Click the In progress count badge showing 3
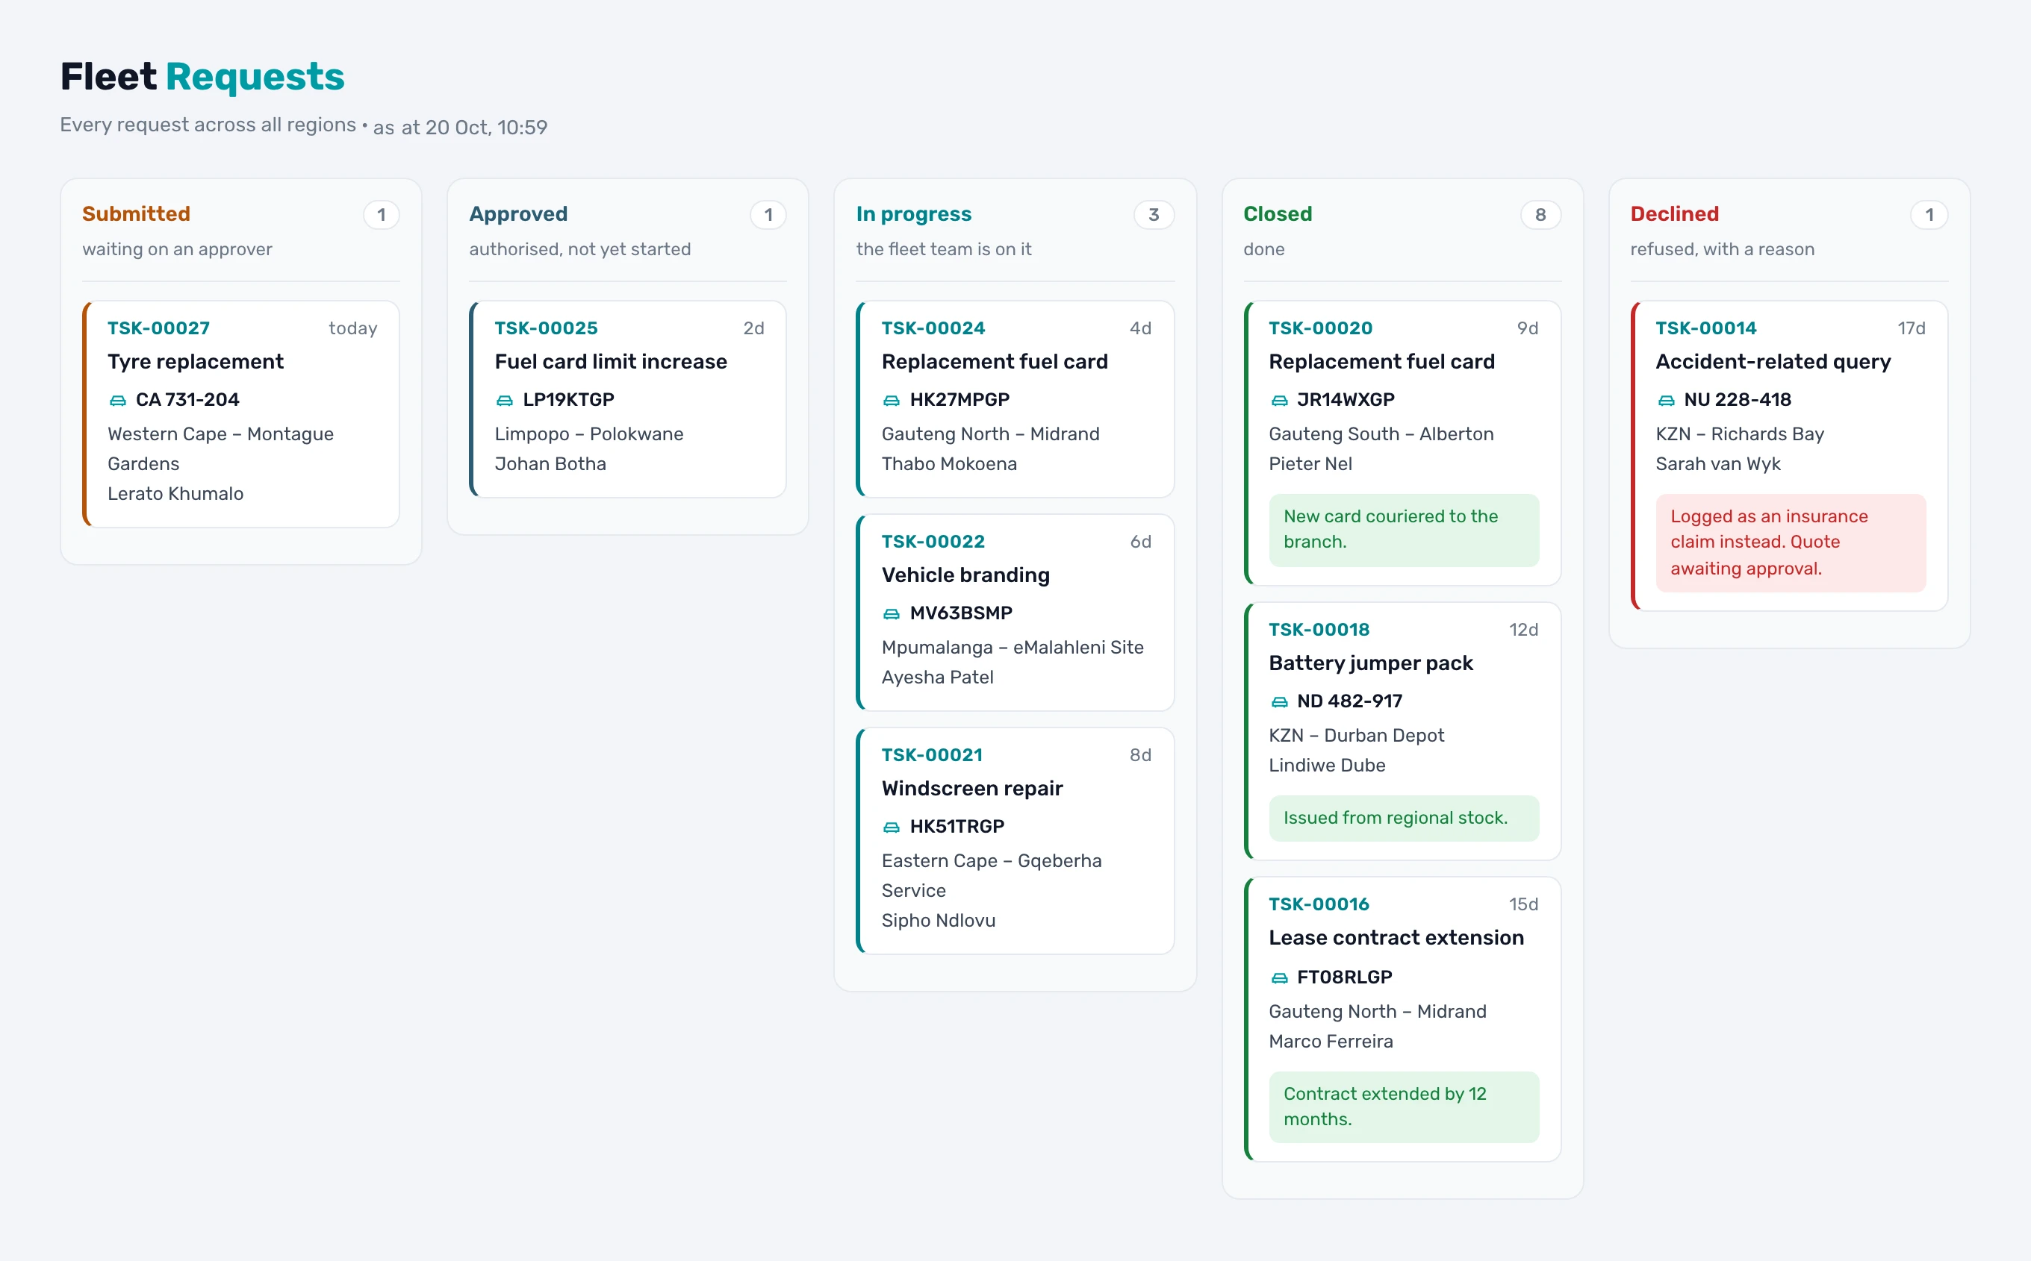The width and height of the screenshot is (2031, 1261). tap(1153, 215)
